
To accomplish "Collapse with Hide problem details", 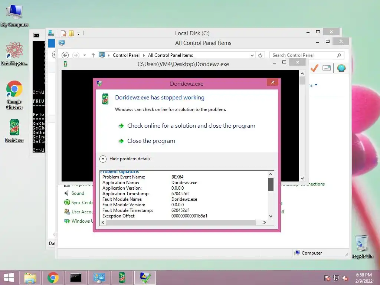I will pyautogui.click(x=125, y=159).
